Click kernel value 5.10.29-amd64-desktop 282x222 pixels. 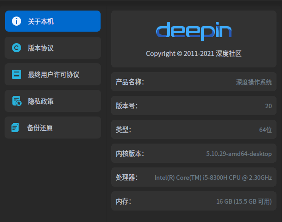[x=239, y=154]
